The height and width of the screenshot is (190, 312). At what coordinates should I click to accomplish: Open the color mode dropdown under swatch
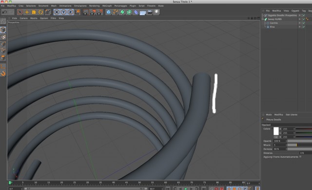tap(276, 137)
